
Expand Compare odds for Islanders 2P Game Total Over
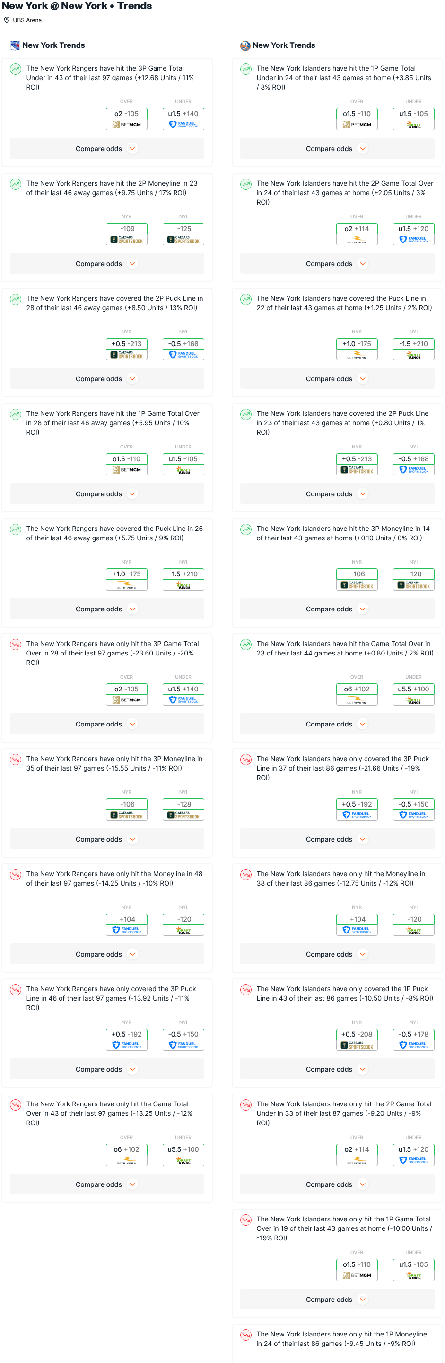point(337,263)
